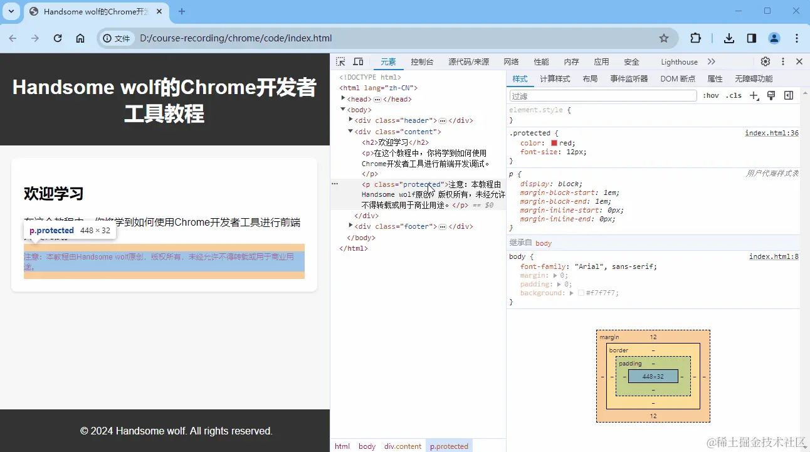Expand the head node in DOM tree
Screen dimensions: 810x452
click(x=343, y=98)
